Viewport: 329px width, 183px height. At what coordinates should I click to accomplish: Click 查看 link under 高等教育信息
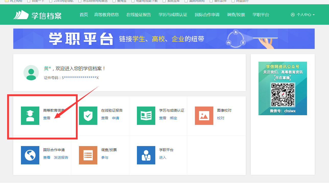[47, 118]
